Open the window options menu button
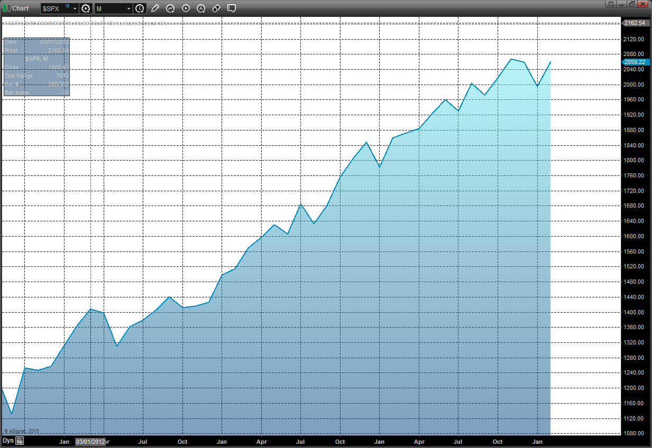This screenshot has height=448, width=652. 611,4
